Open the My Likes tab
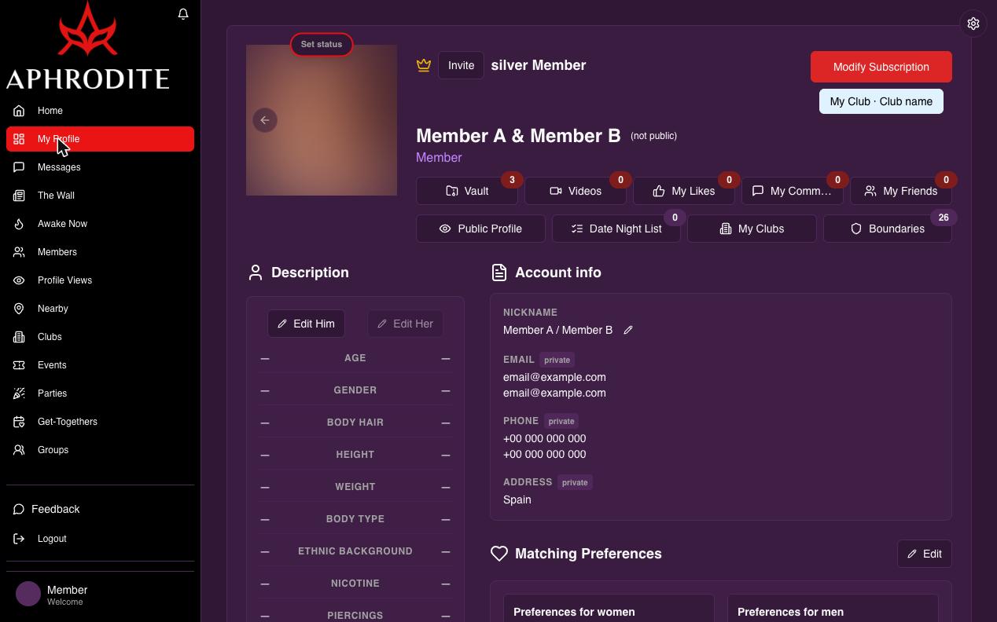The height and width of the screenshot is (622, 997). (x=684, y=191)
